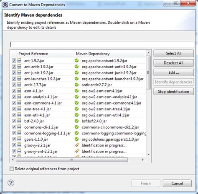Select the bsf-2.4.0.jar file name
198x194 pixels.
(x=34, y=121)
